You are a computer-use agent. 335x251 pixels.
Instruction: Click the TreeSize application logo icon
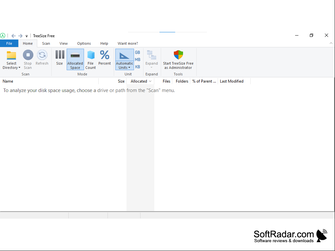click(3, 36)
